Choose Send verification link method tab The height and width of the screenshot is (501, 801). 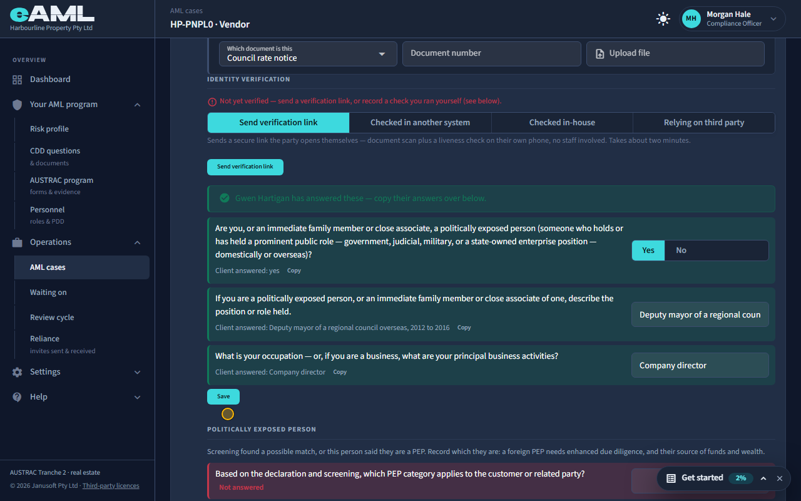point(278,123)
